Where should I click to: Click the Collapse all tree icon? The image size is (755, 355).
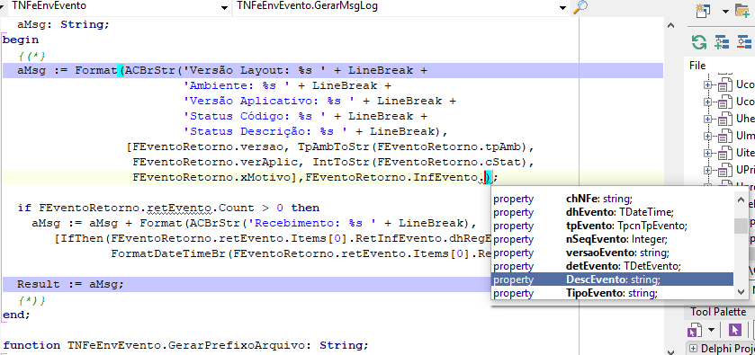744,42
